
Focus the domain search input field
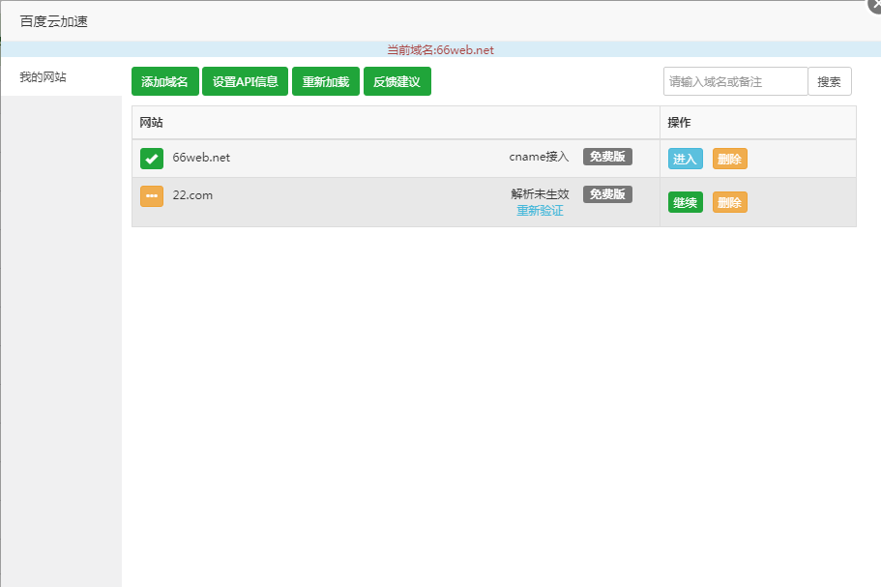736,81
